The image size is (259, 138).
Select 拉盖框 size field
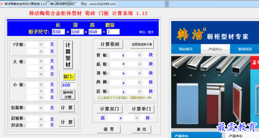point(33,108)
